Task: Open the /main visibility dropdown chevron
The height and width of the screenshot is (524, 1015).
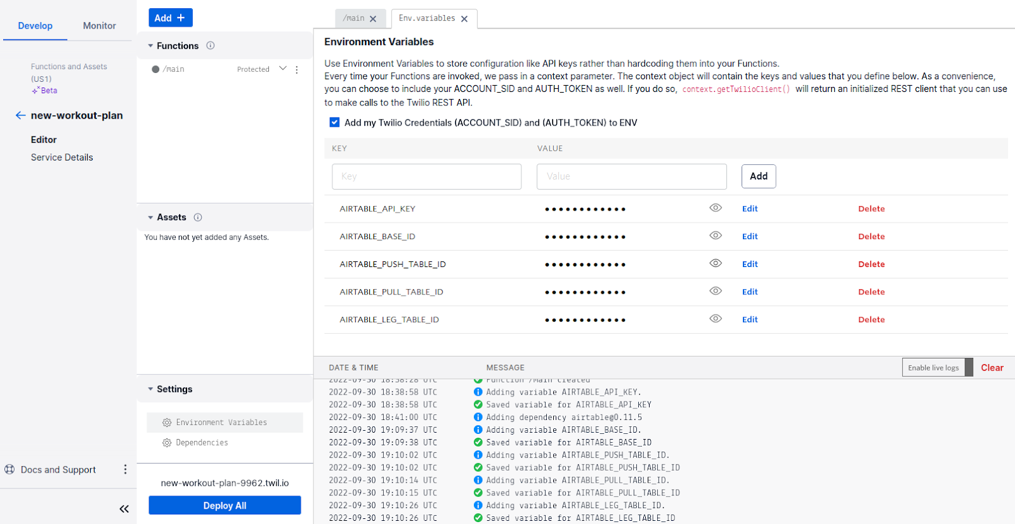Action: (x=283, y=69)
